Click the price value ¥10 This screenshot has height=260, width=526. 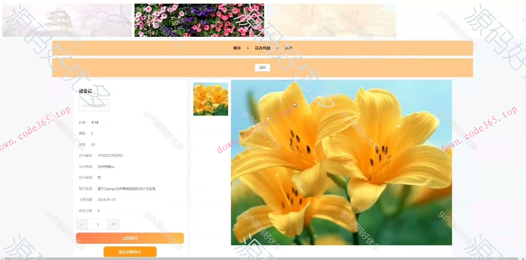[95, 122]
